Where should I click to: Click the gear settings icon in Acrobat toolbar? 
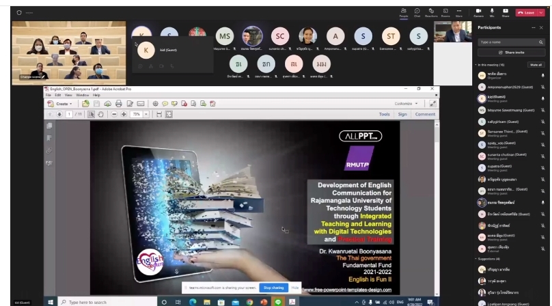(155, 104)
